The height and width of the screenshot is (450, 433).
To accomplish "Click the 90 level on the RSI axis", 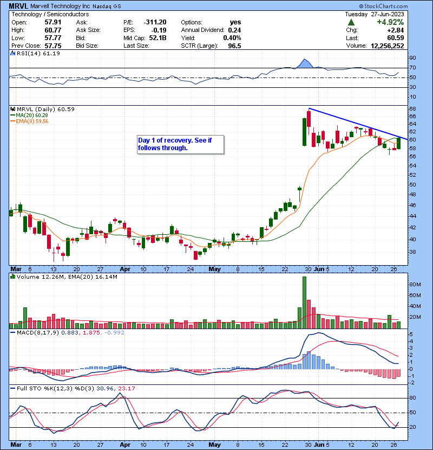I will coord(412,58).
